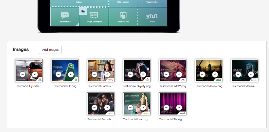This screenshot has height=132, width=269.
Task: Click the Testimonial Careers file name
Action: click(x=101, y=86)
